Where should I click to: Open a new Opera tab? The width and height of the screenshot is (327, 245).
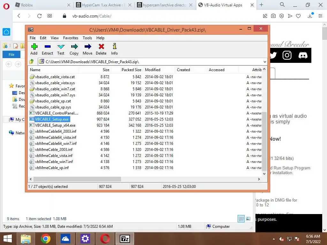coord(261,4)
